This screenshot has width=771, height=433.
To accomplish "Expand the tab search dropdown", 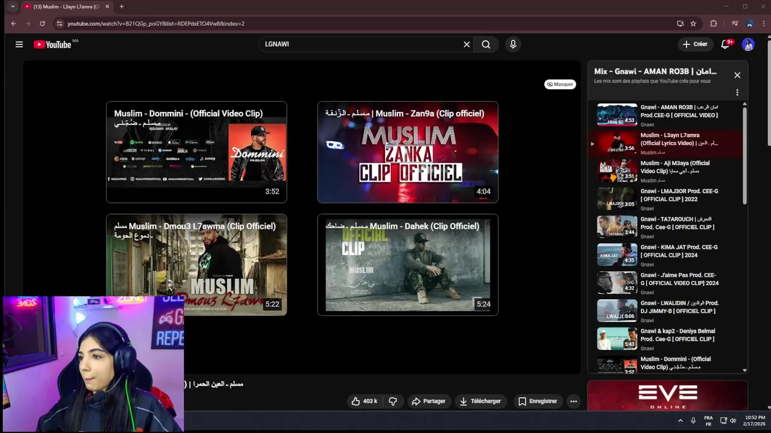I will pos(13,7).
